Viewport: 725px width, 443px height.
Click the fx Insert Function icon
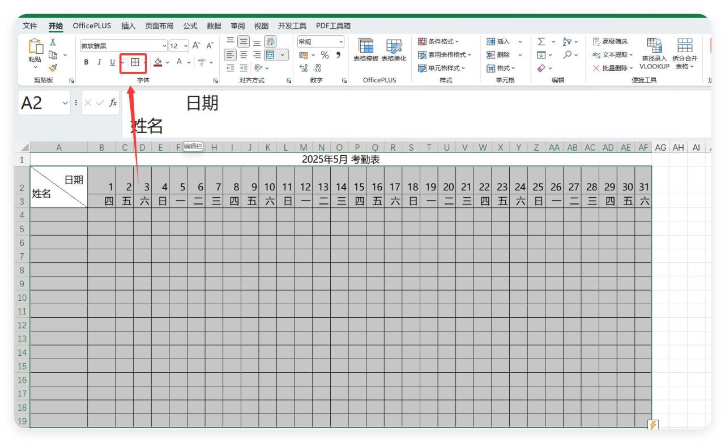point(113,103)
